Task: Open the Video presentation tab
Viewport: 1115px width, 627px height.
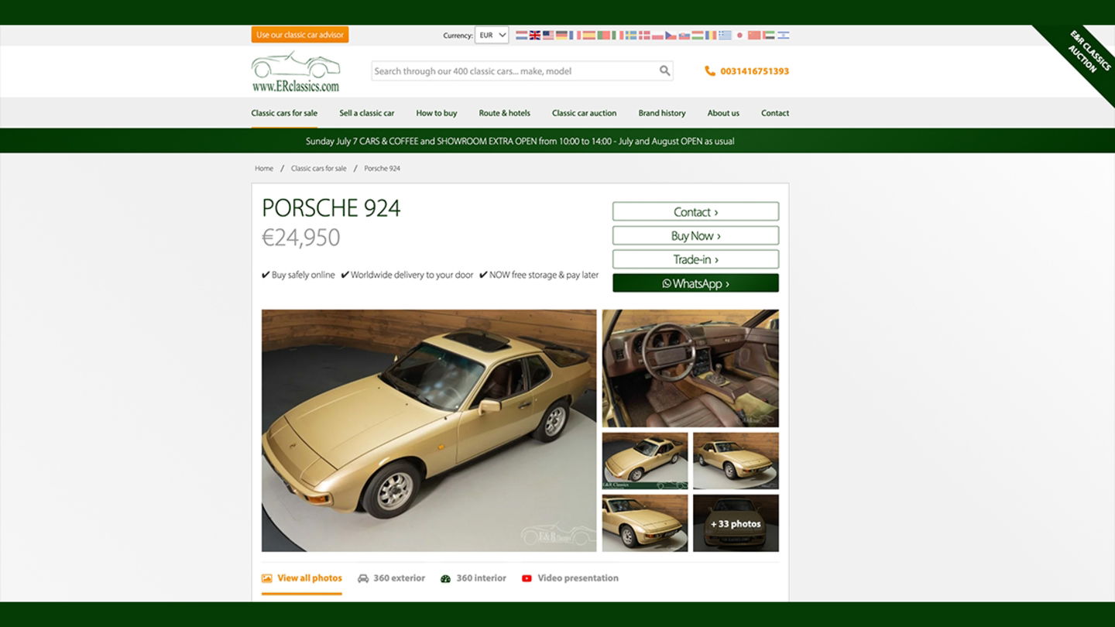Action: (570, 578)
